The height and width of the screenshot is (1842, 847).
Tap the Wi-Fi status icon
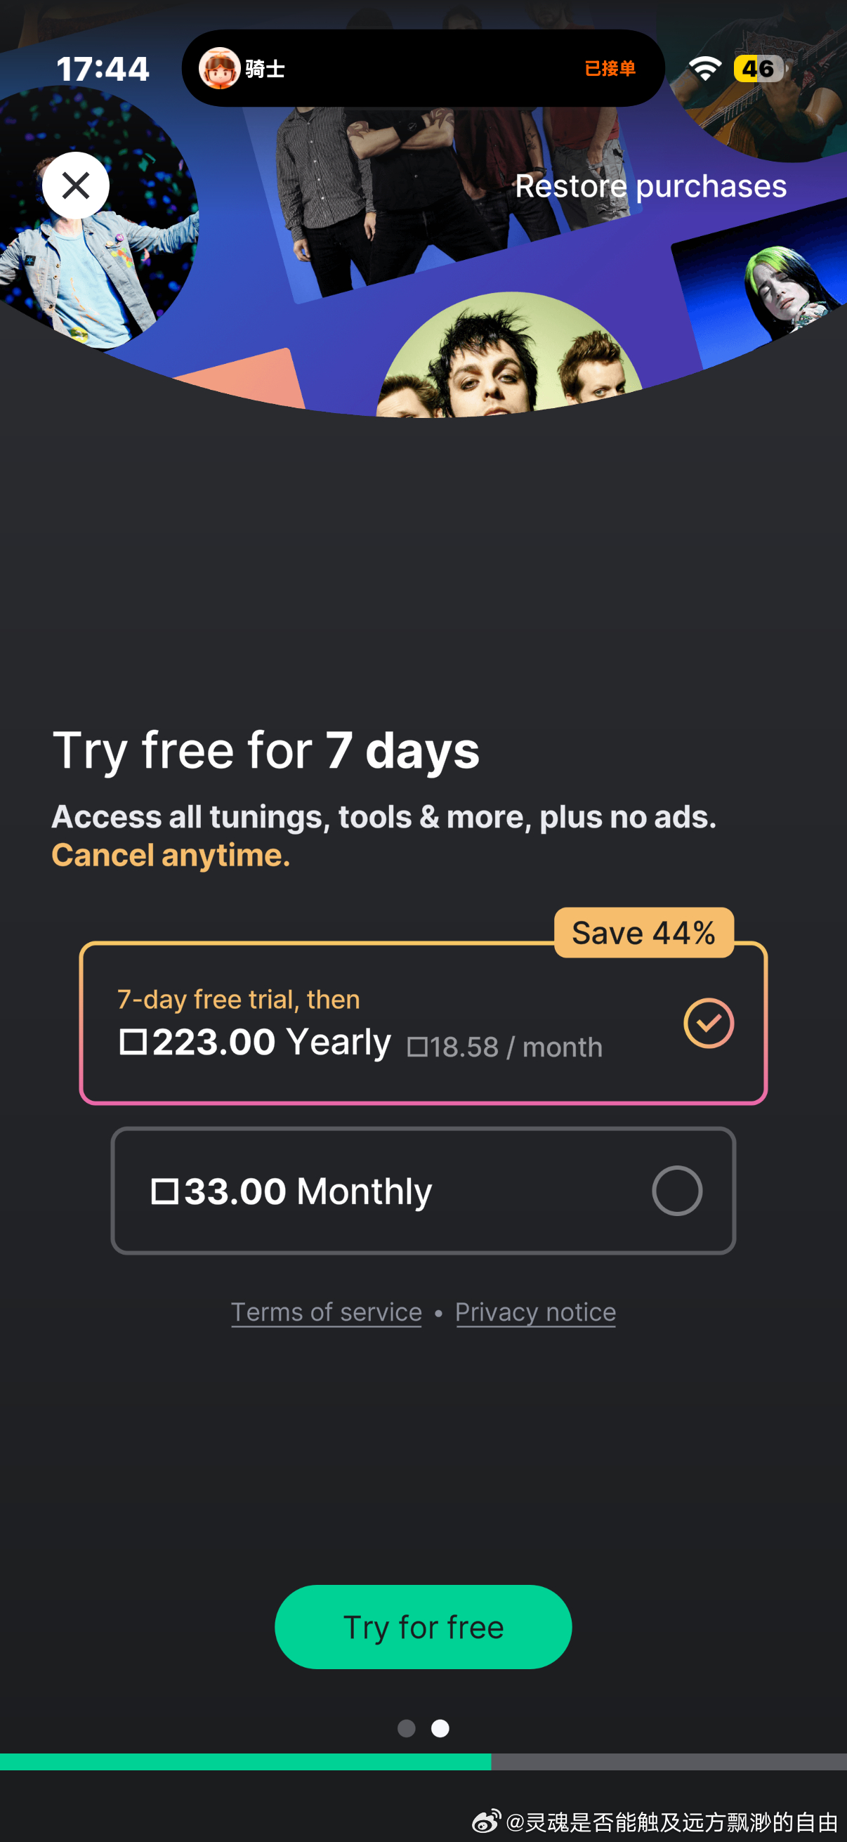pyautogui.click(x=704, y=69)
